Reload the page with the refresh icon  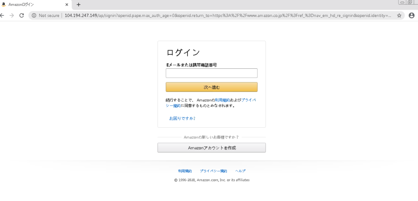[x=22, y=16]
